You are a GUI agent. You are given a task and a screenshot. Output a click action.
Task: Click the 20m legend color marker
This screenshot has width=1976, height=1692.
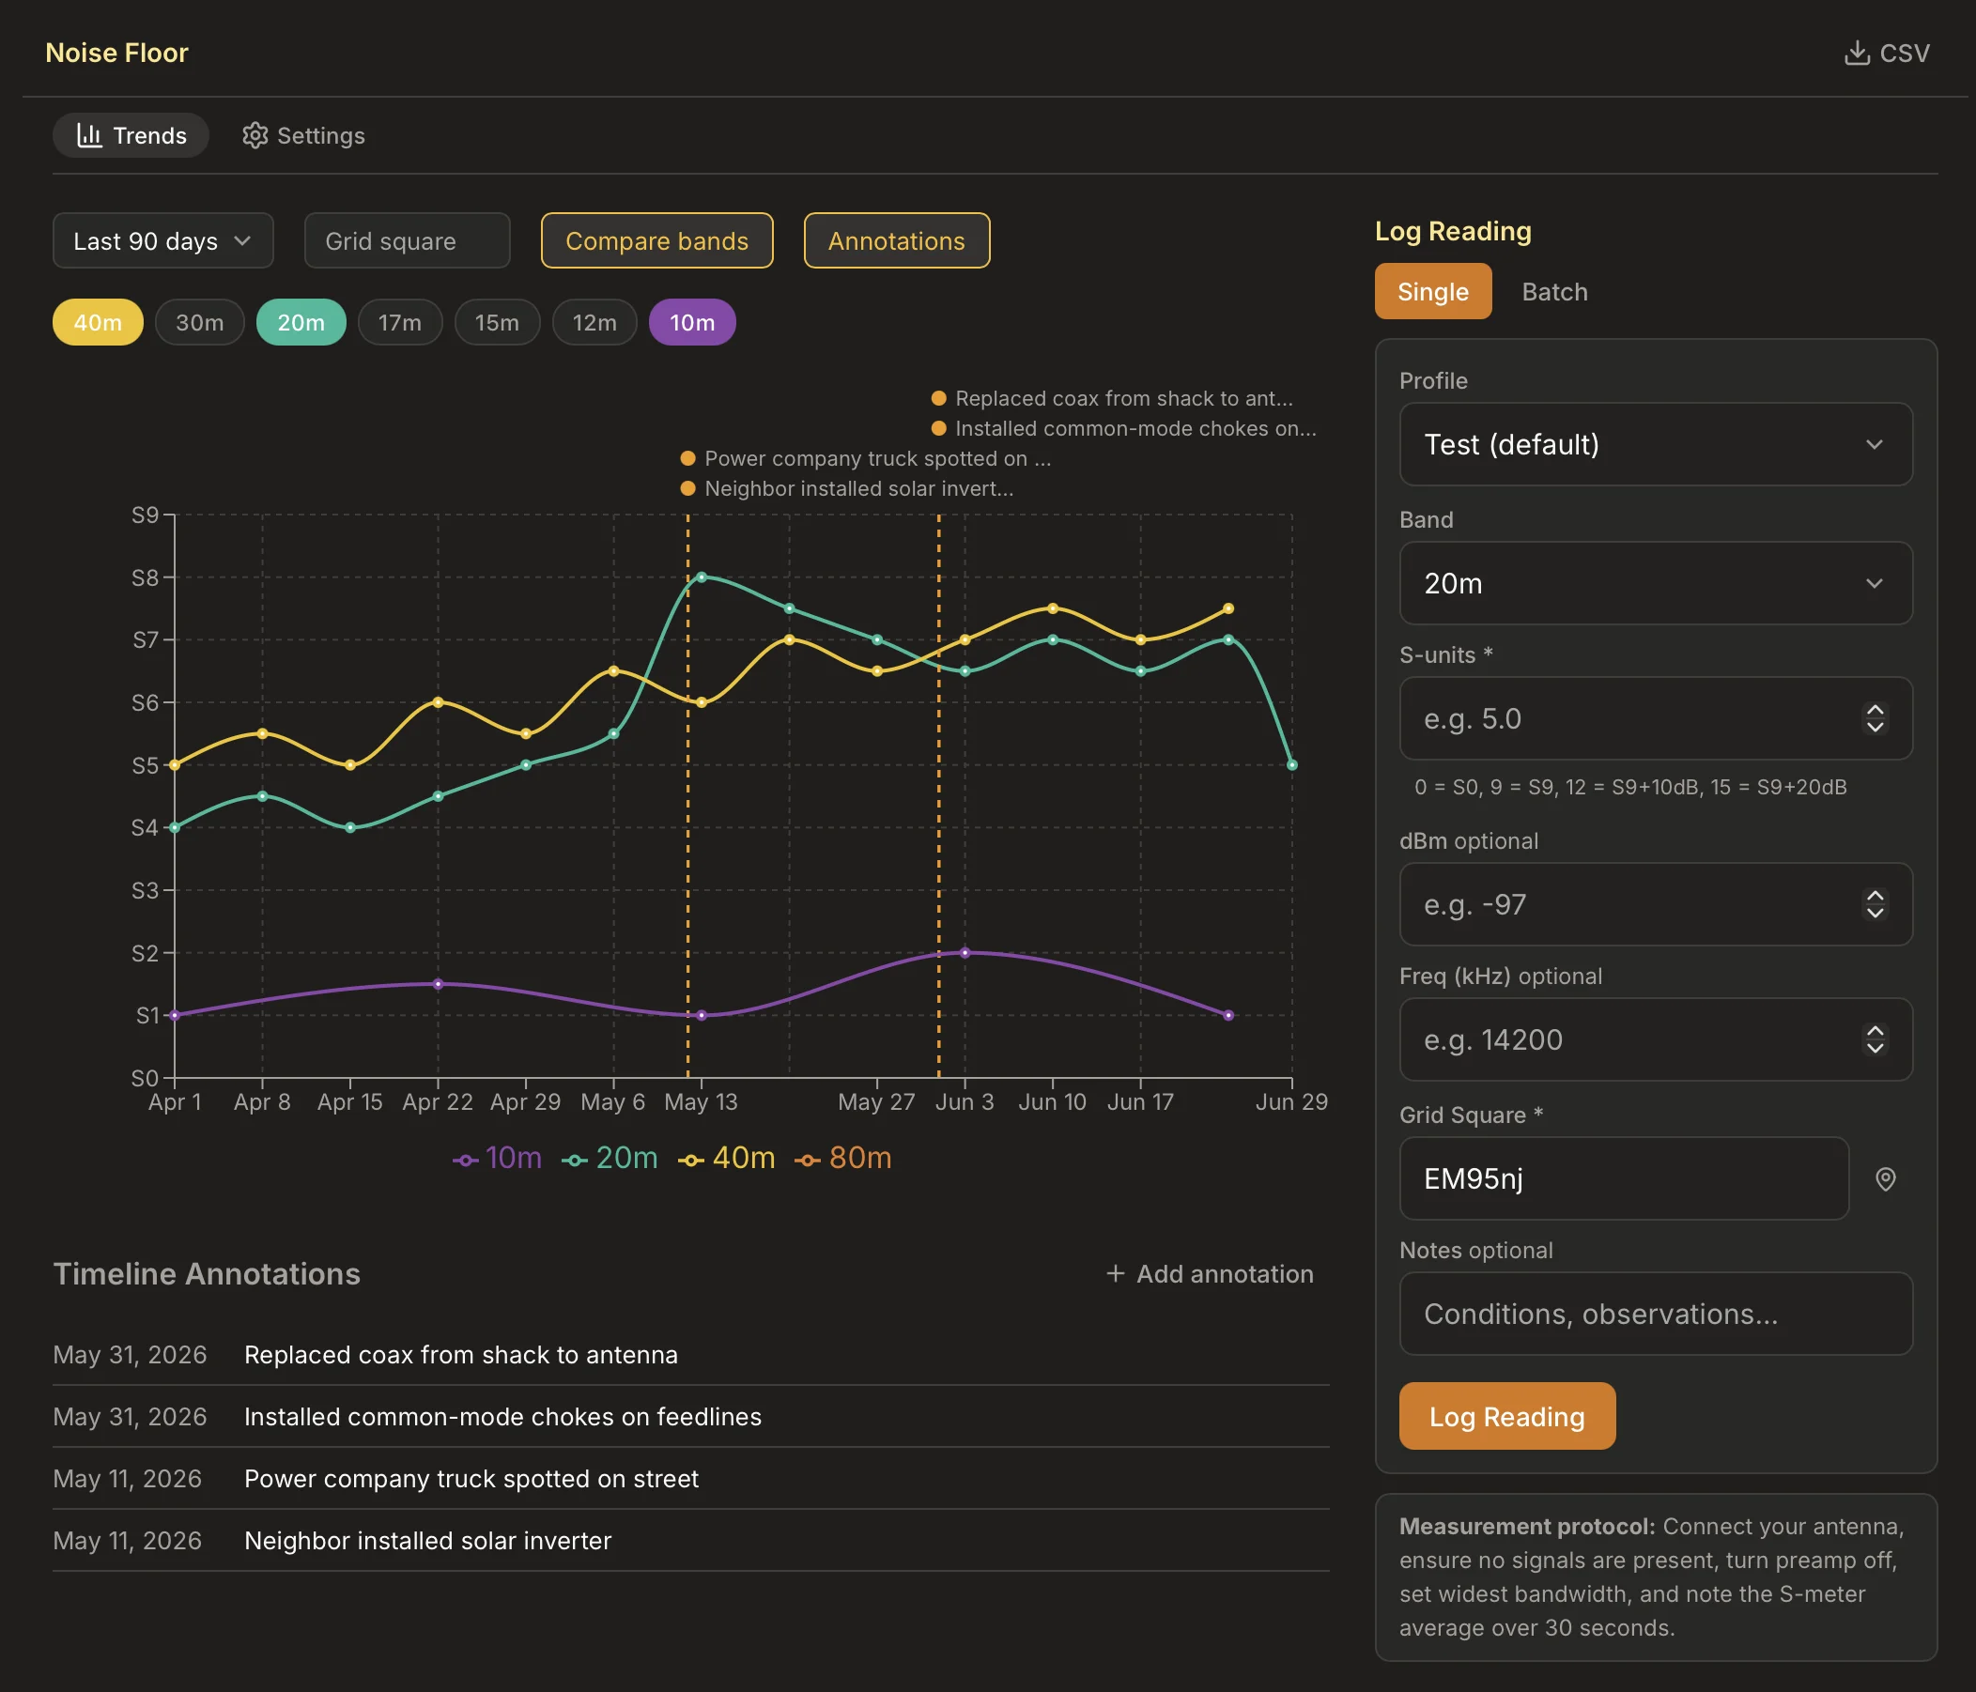575,1161
